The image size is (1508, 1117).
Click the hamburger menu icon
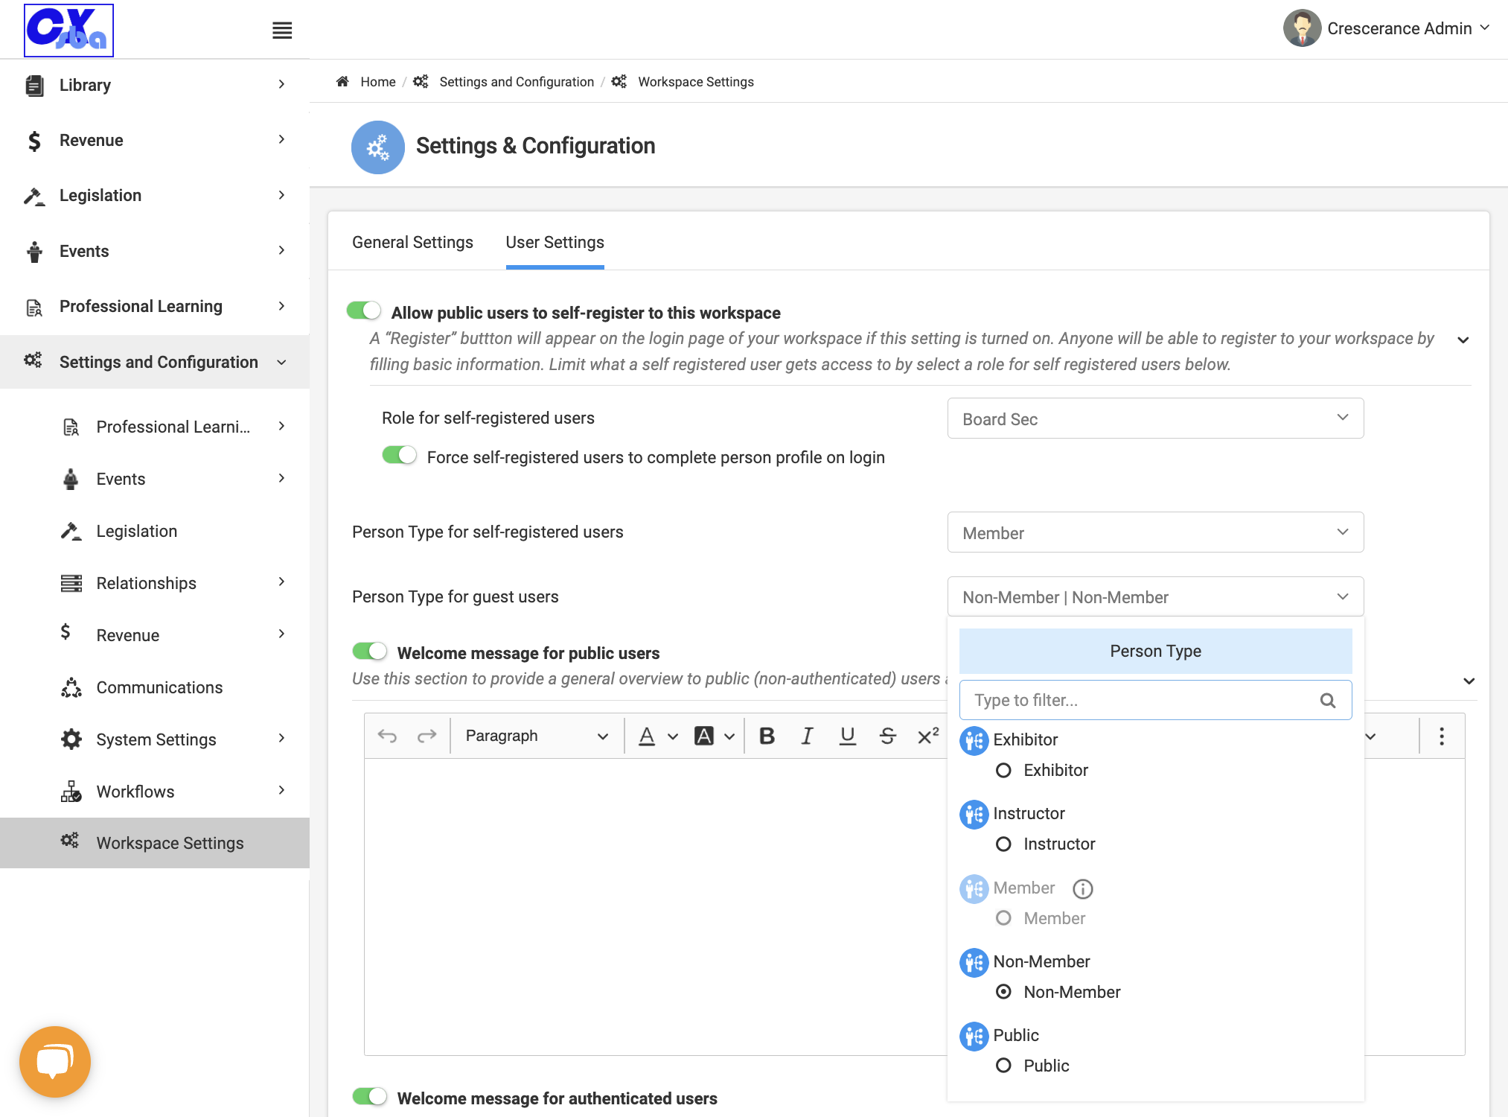[282, 31]
